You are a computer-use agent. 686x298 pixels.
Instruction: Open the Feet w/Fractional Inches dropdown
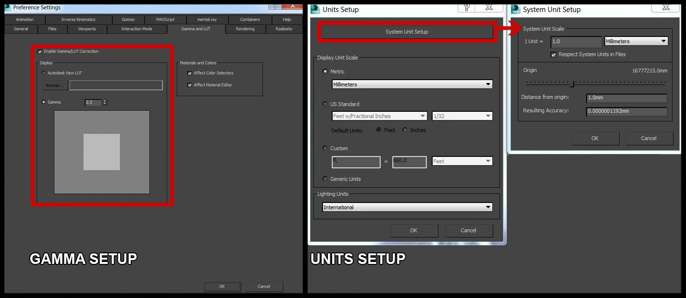click(x=379, y=116)
